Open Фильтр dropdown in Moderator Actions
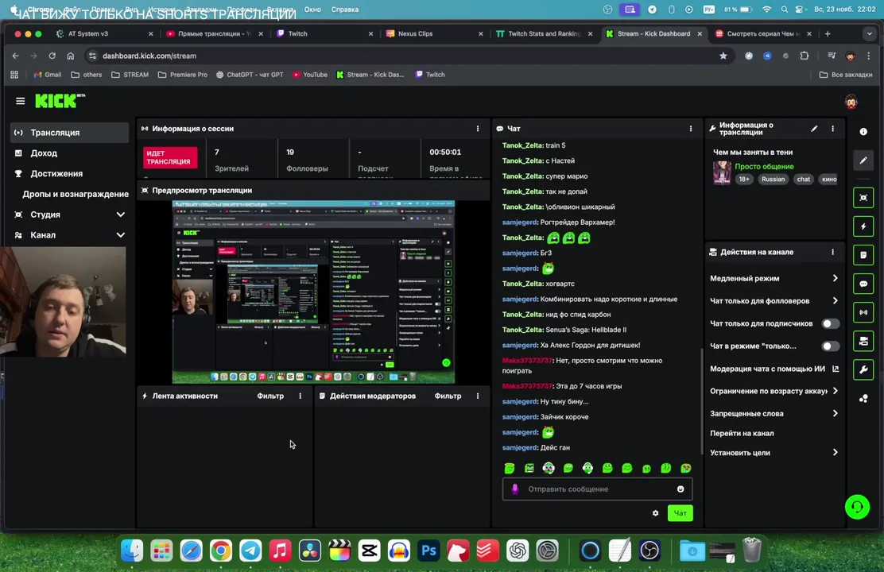Screen dimensions: 884x572 pos(448,396)
